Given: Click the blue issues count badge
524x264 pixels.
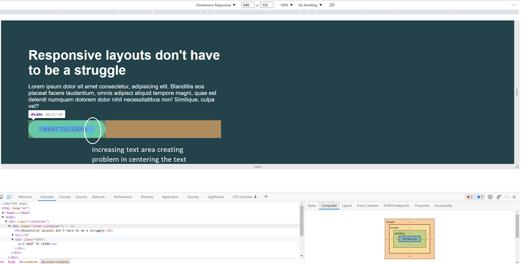Looking at the screenshot, I should (480, 197).
